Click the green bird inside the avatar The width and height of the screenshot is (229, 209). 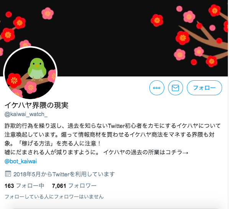(37, 69)
